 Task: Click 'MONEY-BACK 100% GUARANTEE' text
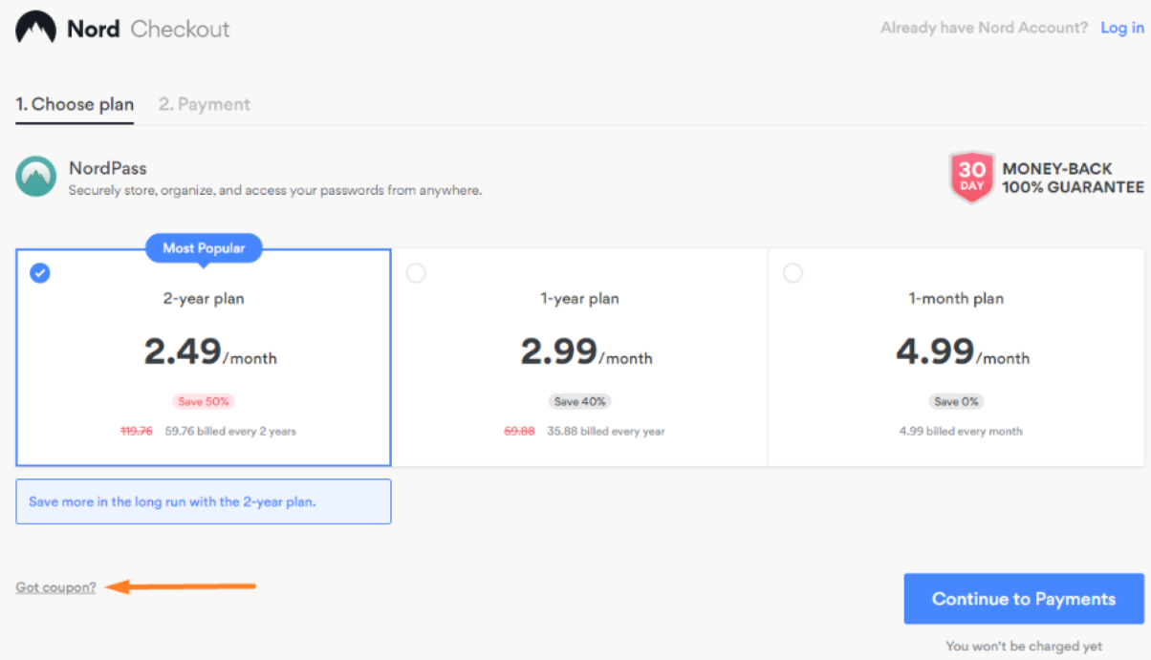tap(1073, 178)
